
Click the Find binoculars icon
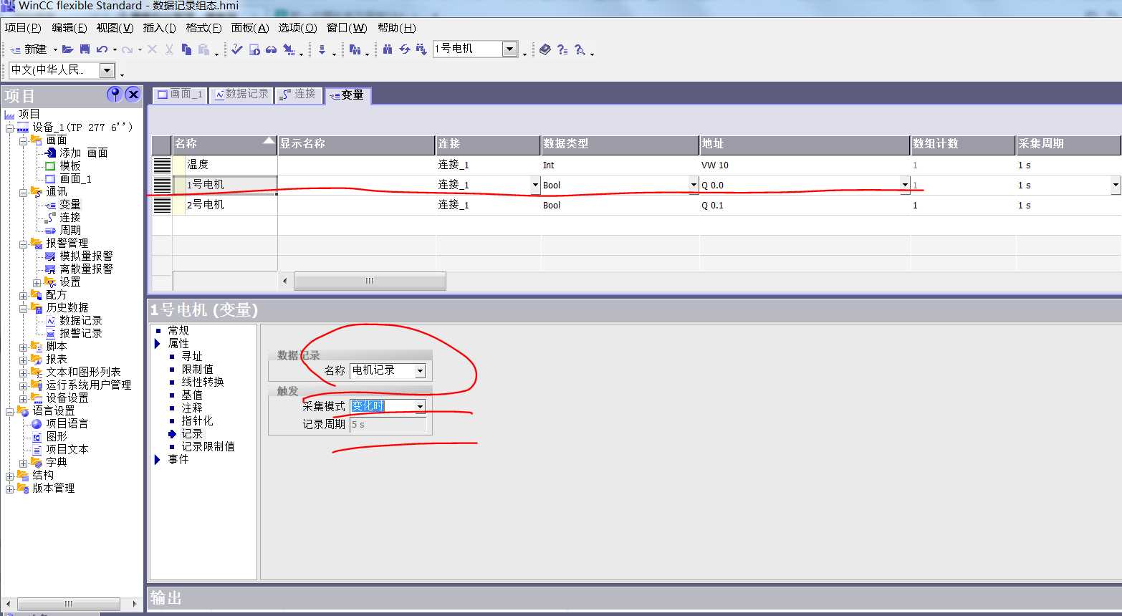[x=388, y=49]
